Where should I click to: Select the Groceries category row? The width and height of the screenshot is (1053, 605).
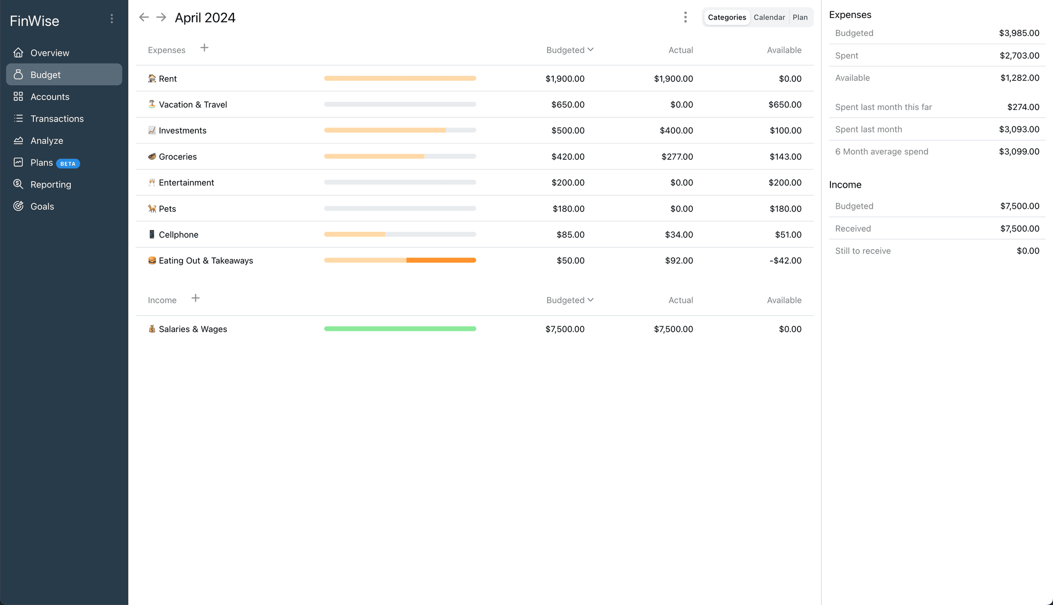click(177, 156)
